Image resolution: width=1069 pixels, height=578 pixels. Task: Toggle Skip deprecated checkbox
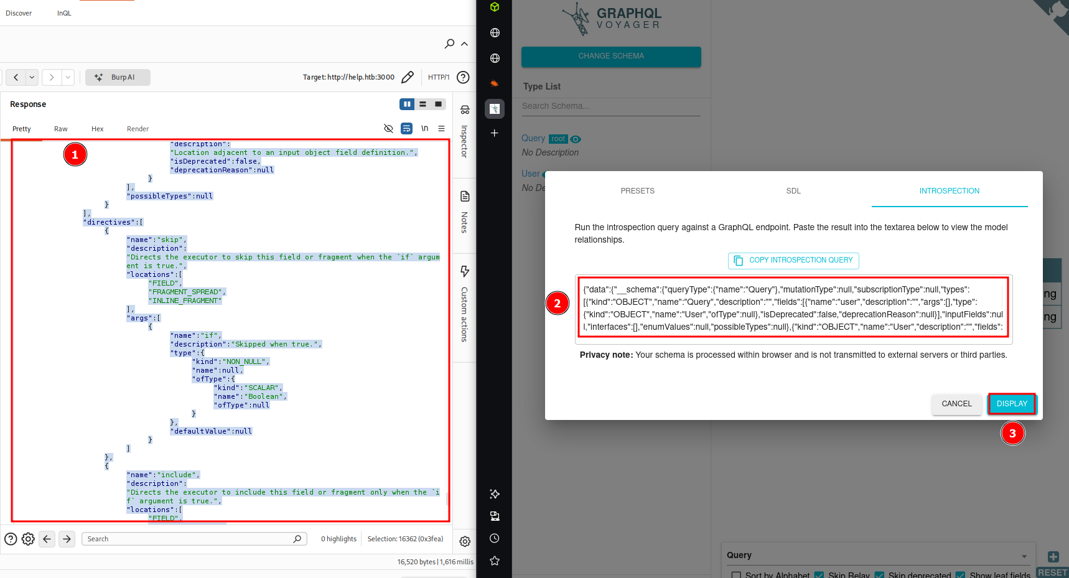[x=879, y=575]
